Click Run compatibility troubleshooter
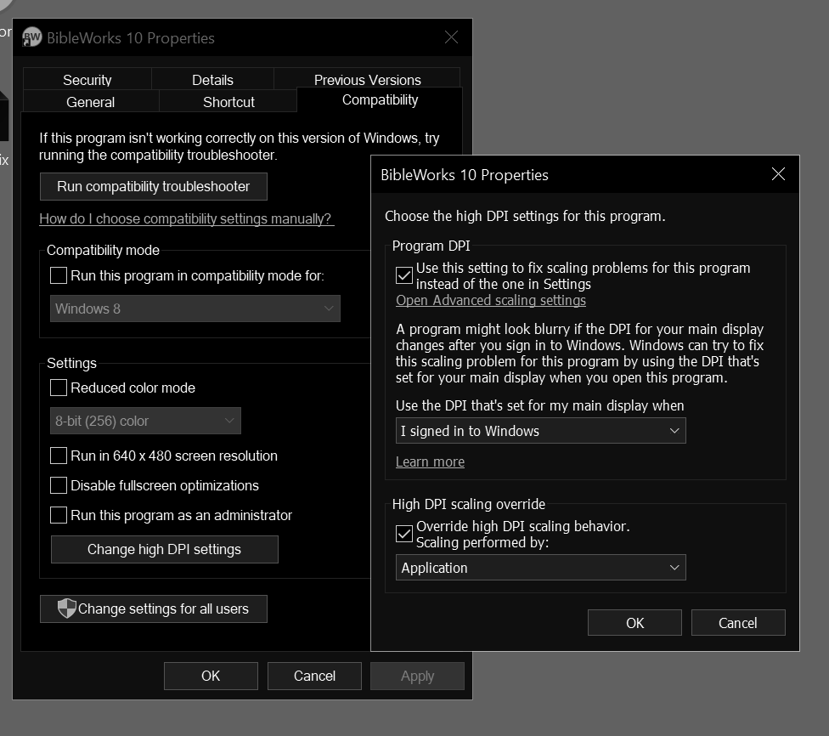 click(x=153, y=186)
